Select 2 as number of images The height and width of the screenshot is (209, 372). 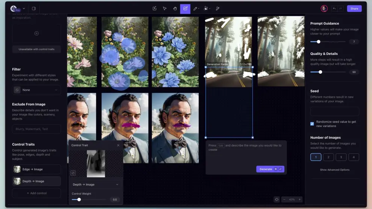tap(328, 157)
